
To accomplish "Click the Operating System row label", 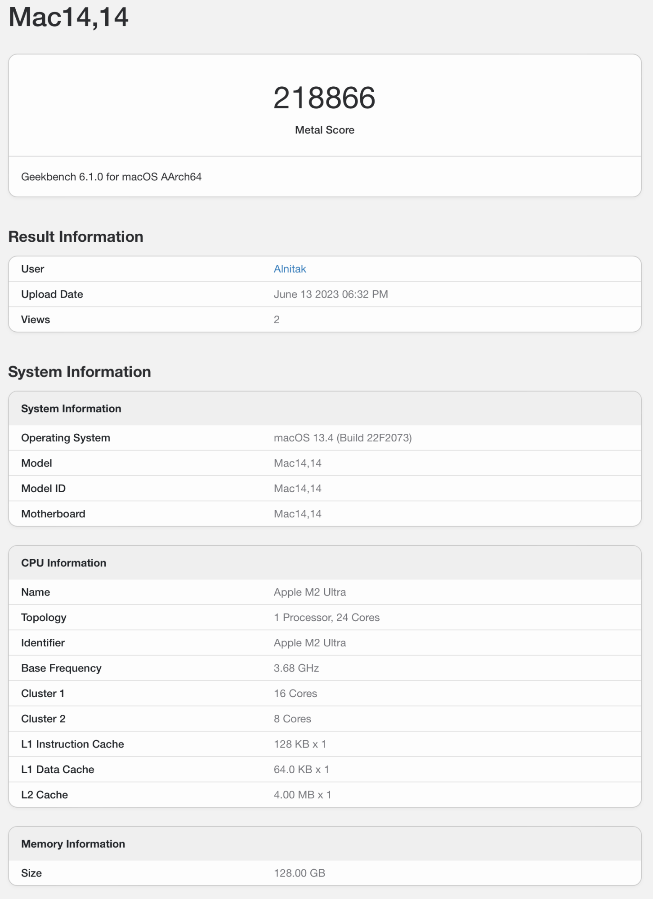I will (66, 438).
